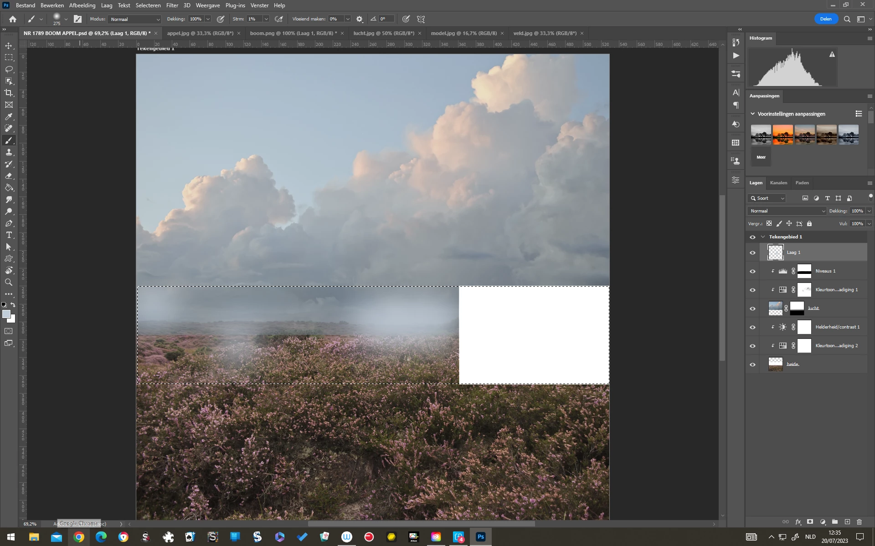Hide the lucht layer
Viewport: 875px width, 546px height.
click(752, 308)
